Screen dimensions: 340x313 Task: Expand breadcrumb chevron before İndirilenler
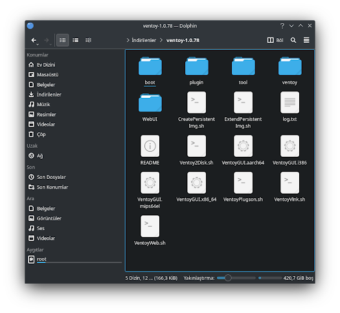coord(128,40)
